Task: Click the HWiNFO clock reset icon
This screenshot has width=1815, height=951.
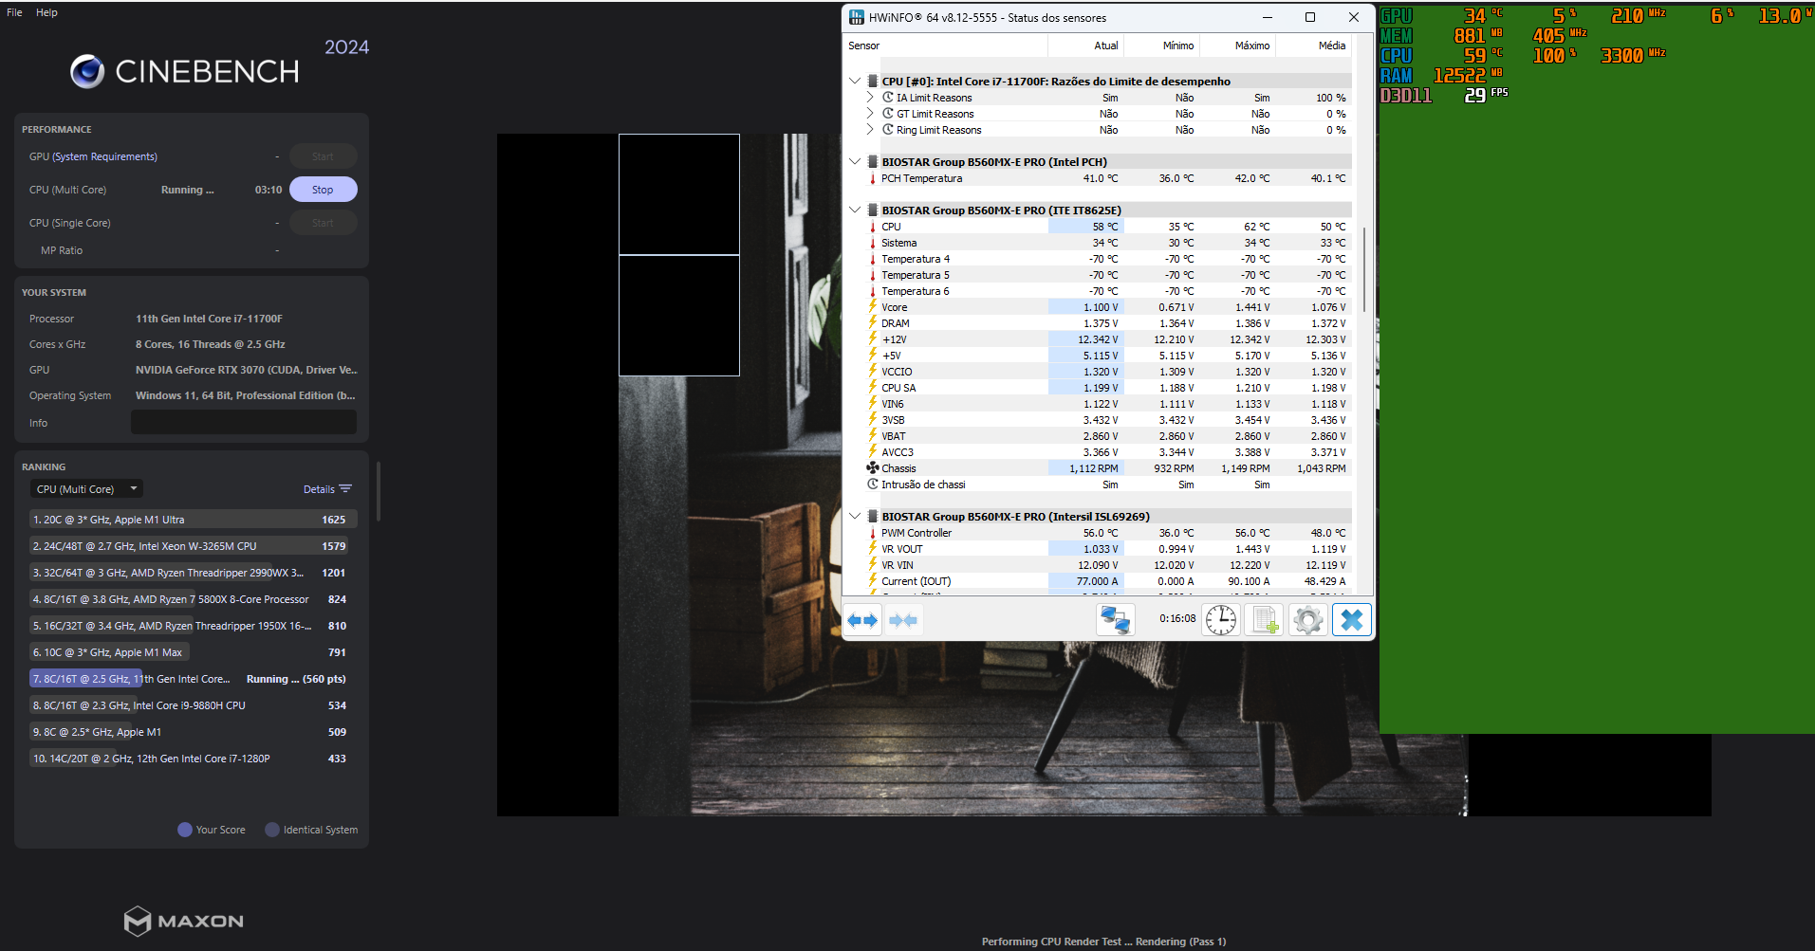Action: coord(1221,620)
